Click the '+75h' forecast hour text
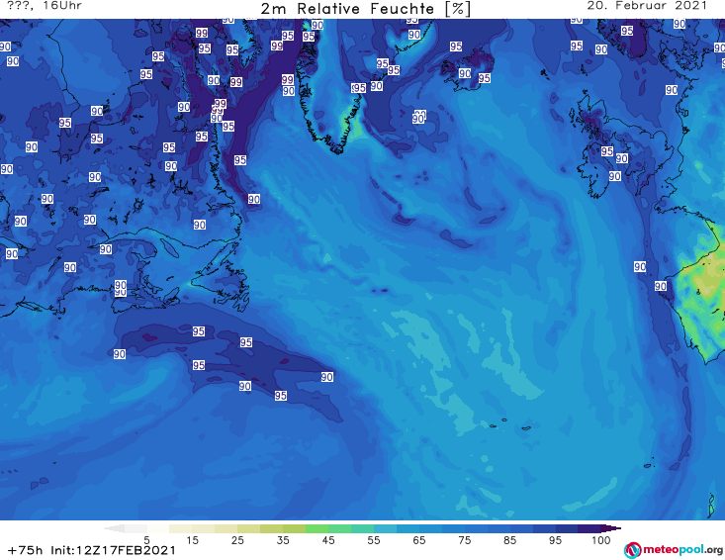 26,550
